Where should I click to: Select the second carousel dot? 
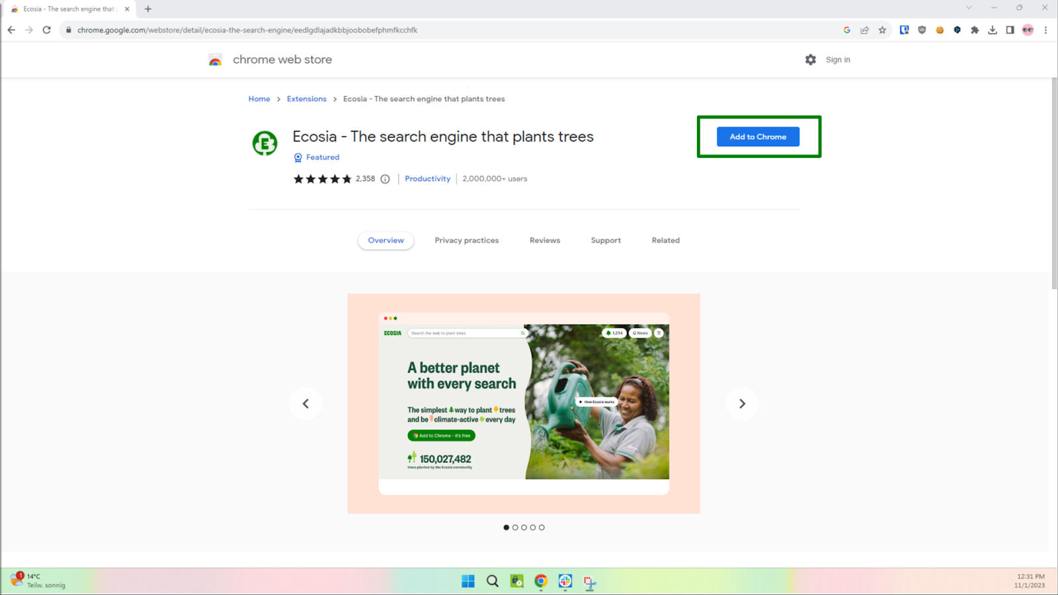point(515,528)
